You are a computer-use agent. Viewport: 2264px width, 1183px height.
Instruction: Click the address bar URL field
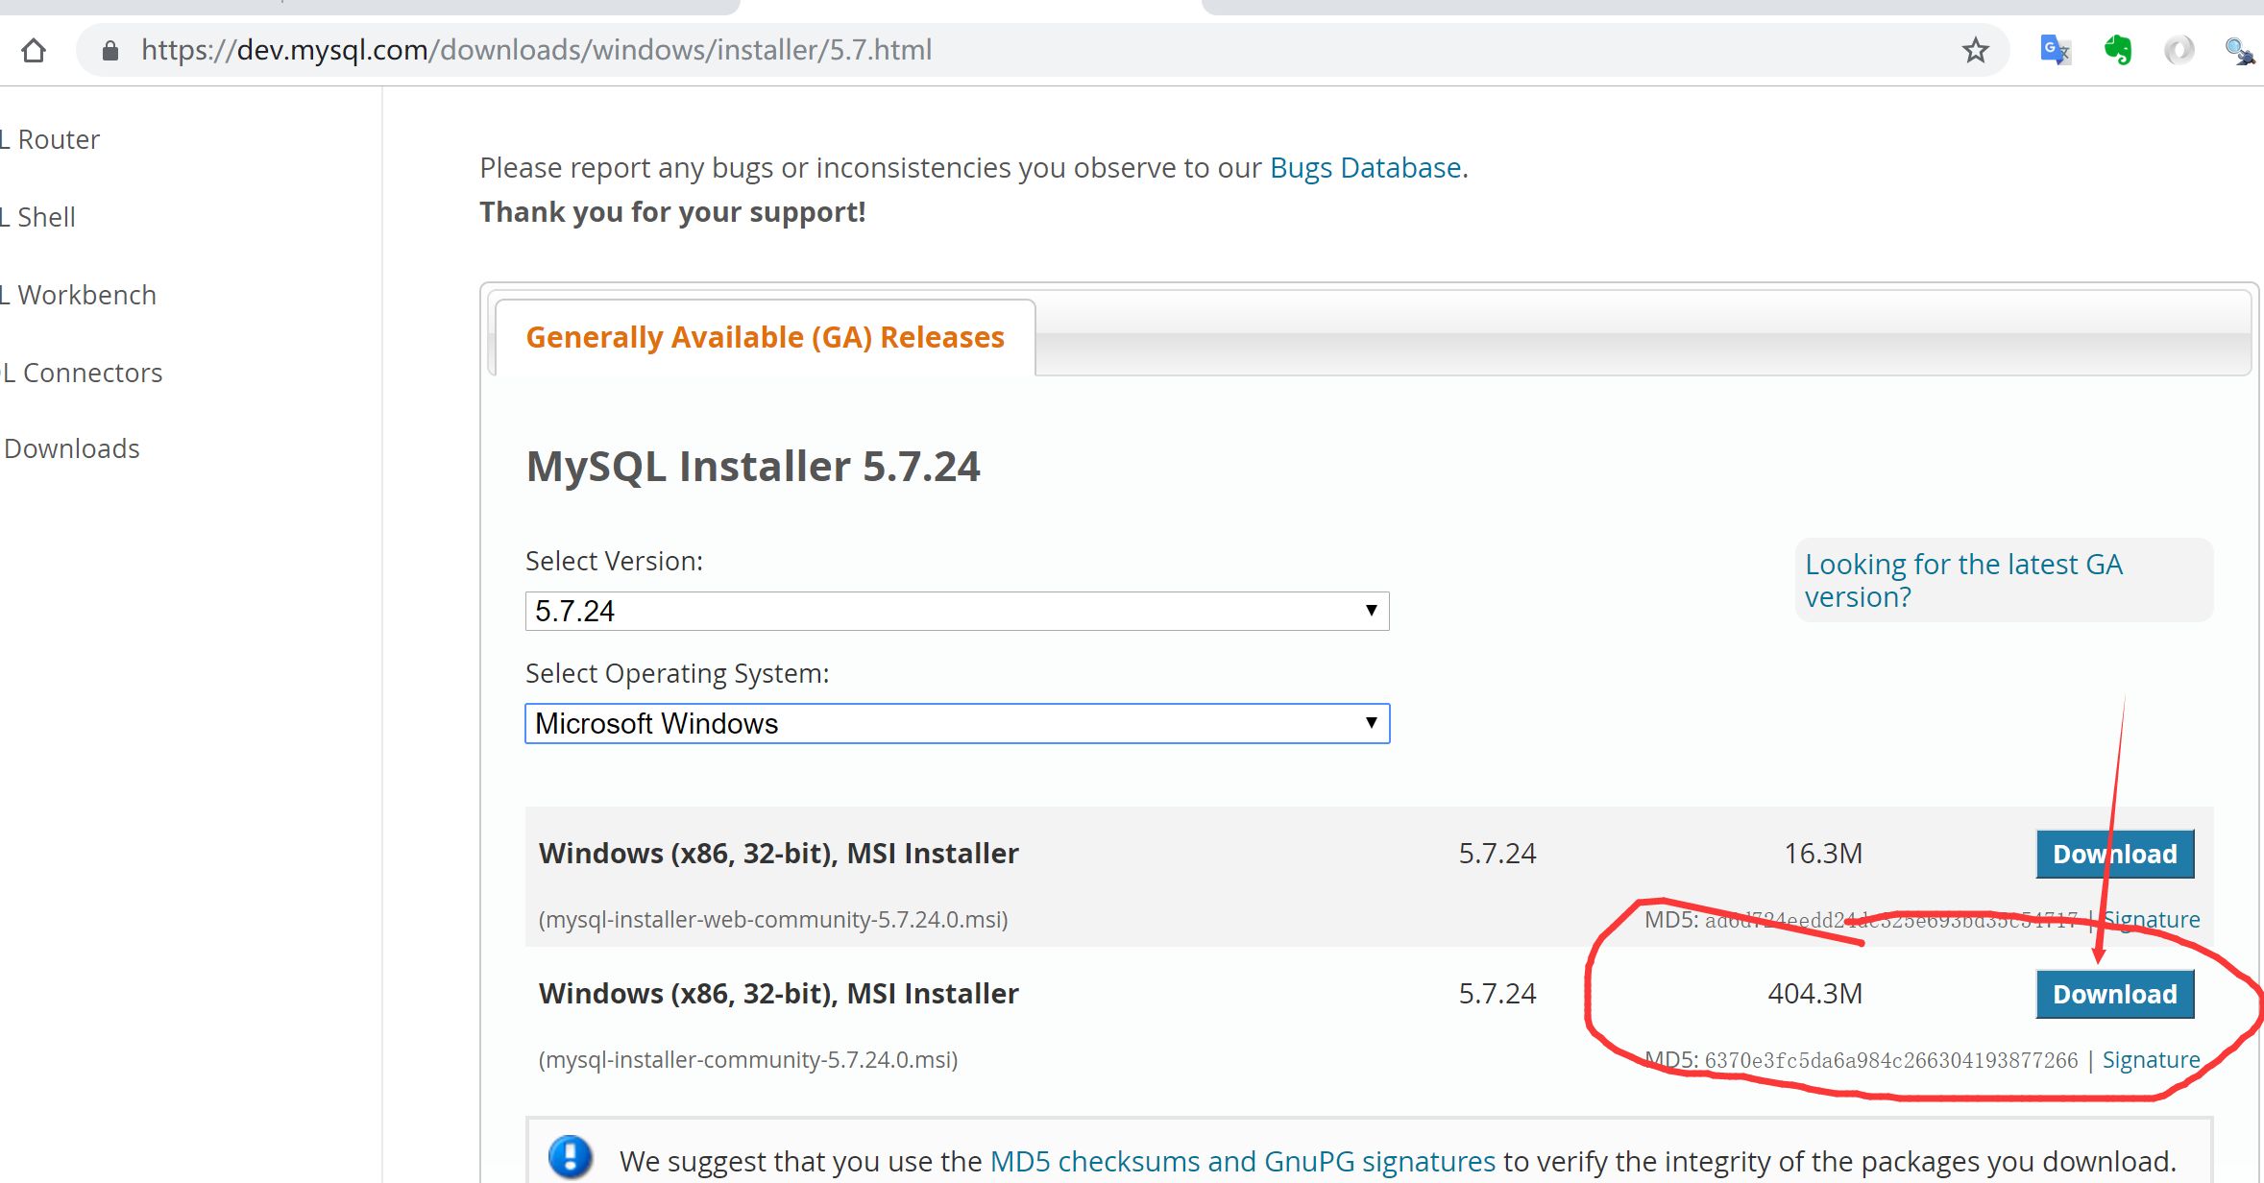(x=1042, y=50)
